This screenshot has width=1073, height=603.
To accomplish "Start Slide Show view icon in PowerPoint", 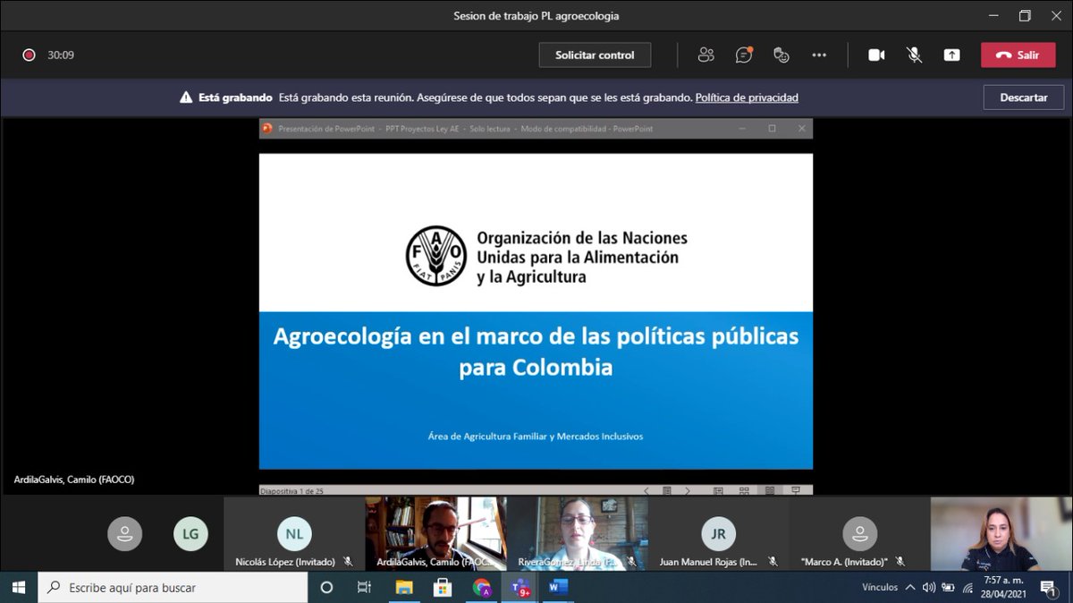I will coord(795,490).
